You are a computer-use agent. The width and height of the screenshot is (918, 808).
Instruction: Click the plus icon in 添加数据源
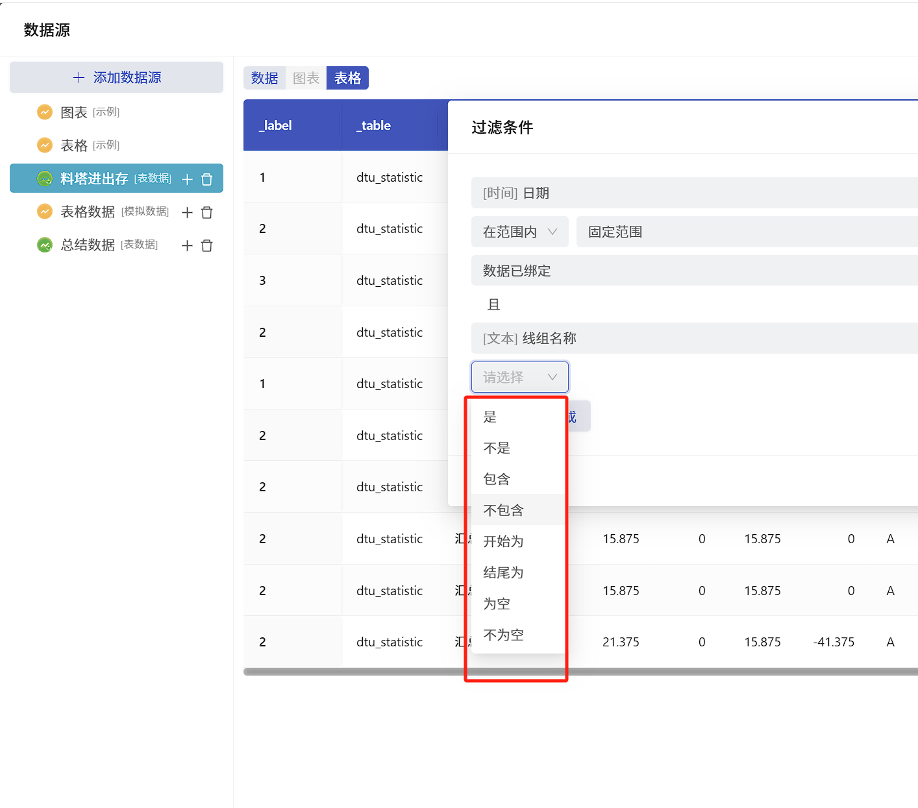[79, 78]
